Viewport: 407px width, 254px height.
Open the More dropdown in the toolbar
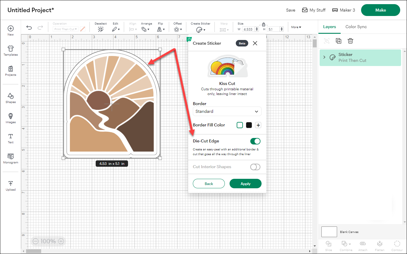point(296,27)
